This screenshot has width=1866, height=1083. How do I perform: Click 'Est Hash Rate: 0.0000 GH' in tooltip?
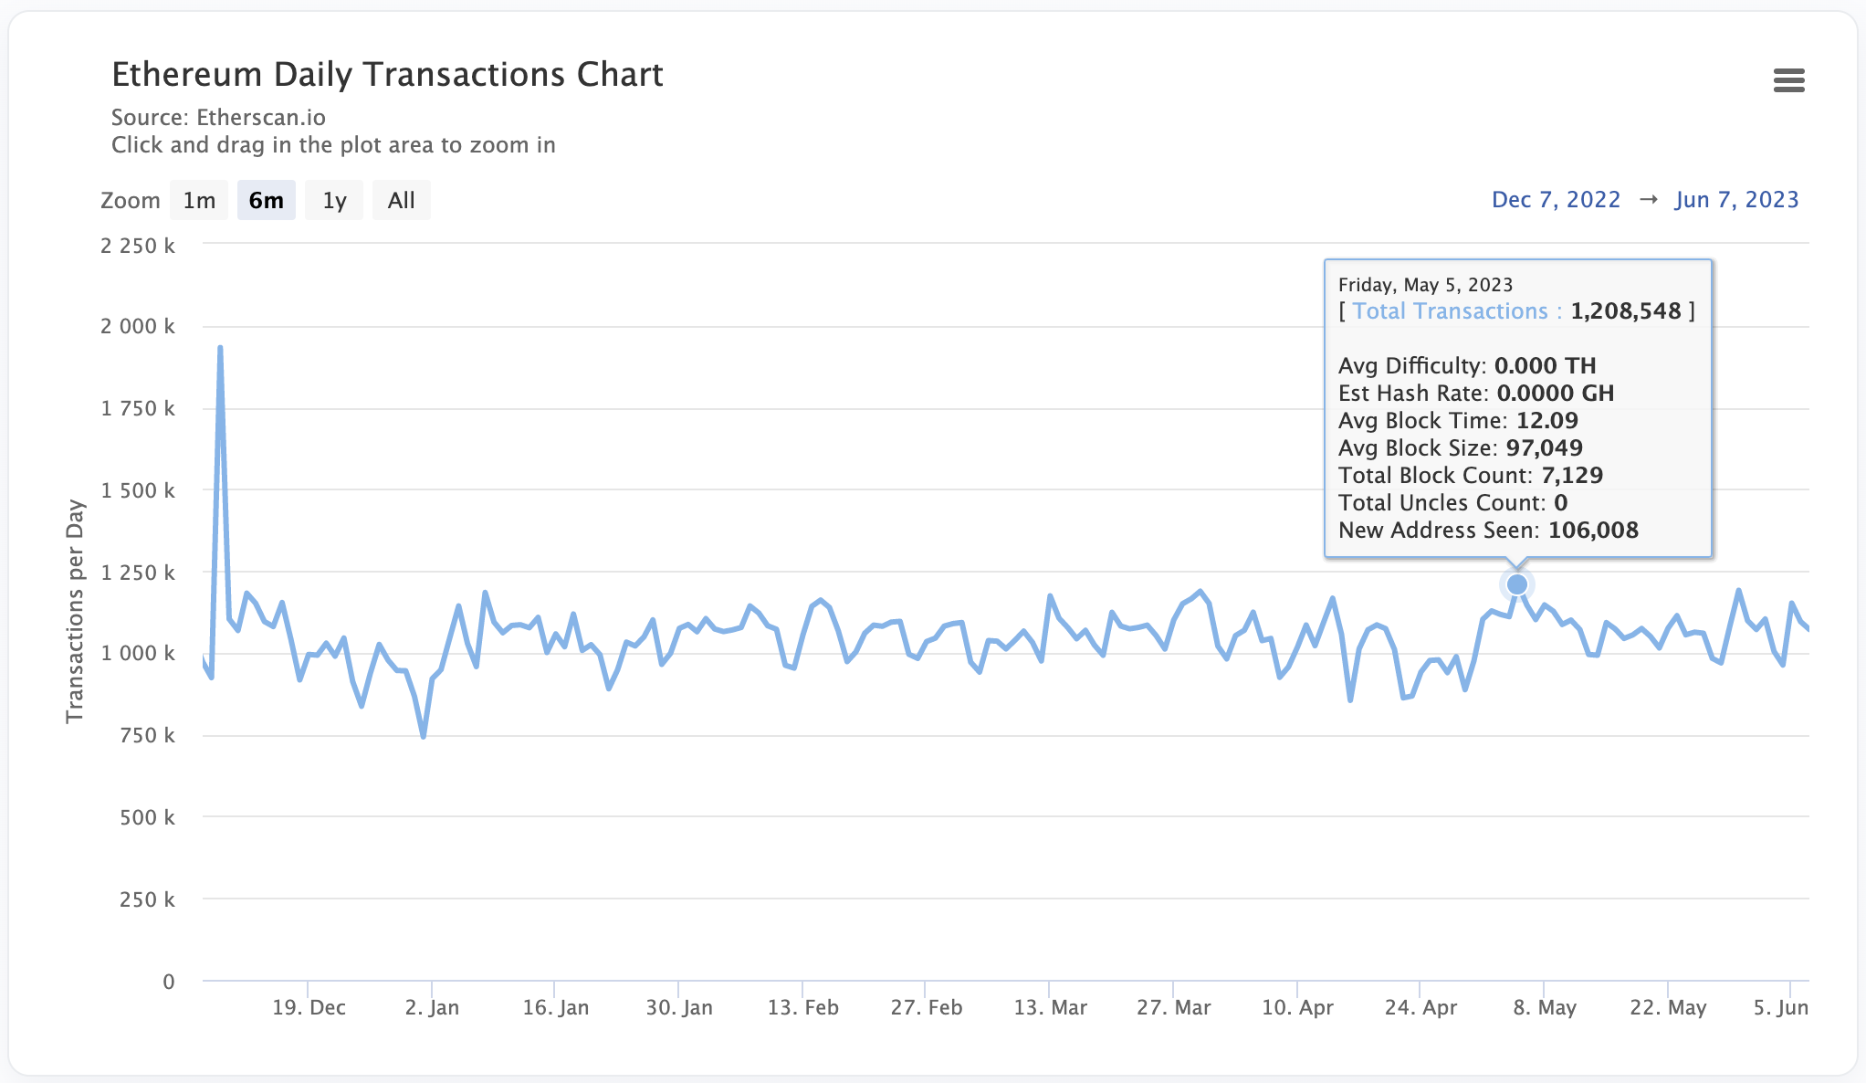pyautogui.click(x=1476, y=394)
